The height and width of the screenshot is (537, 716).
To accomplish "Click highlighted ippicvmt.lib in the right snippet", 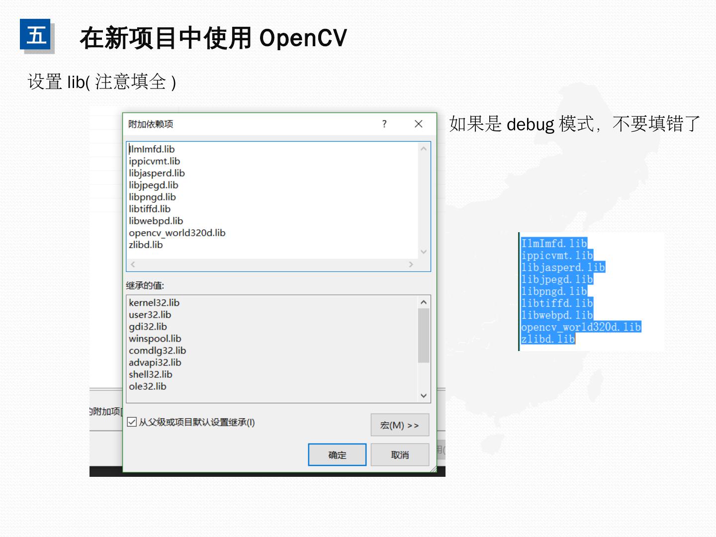I will 557,256.
